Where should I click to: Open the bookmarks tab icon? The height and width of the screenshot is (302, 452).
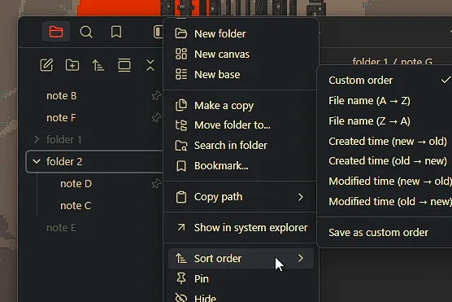pos(116,32)
